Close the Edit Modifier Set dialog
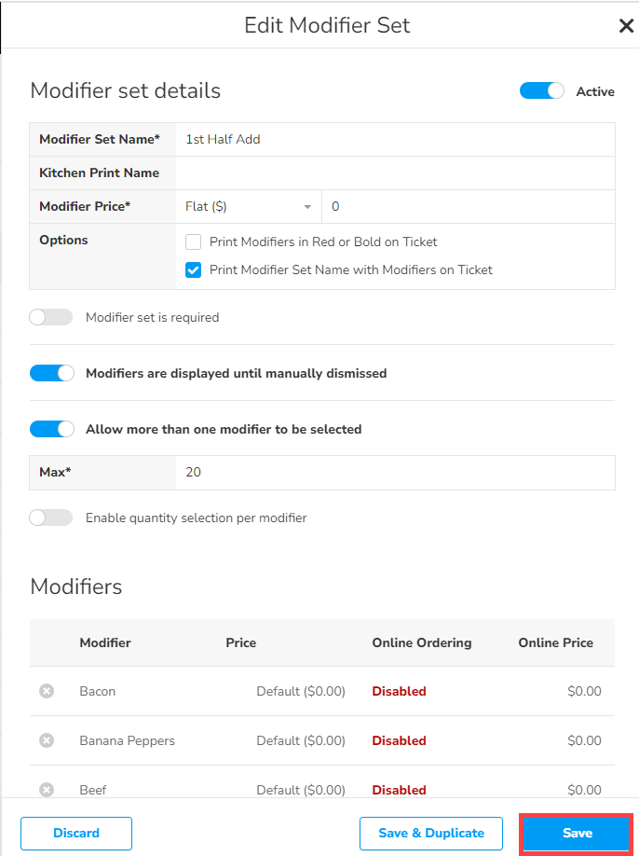Screen dimensions: 639x856 [626, 26]
